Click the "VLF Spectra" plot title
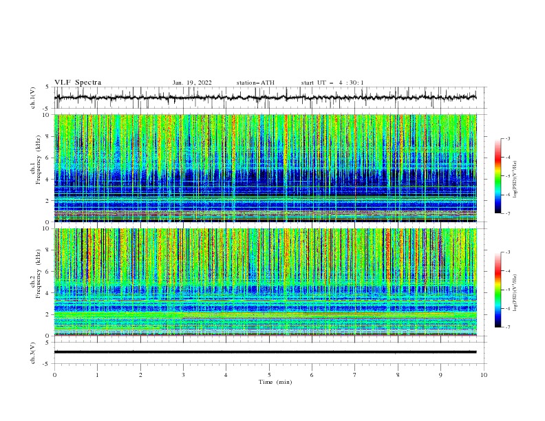This screenshot has width=545, height=421. pyautogui.click(x=78, y=83)
